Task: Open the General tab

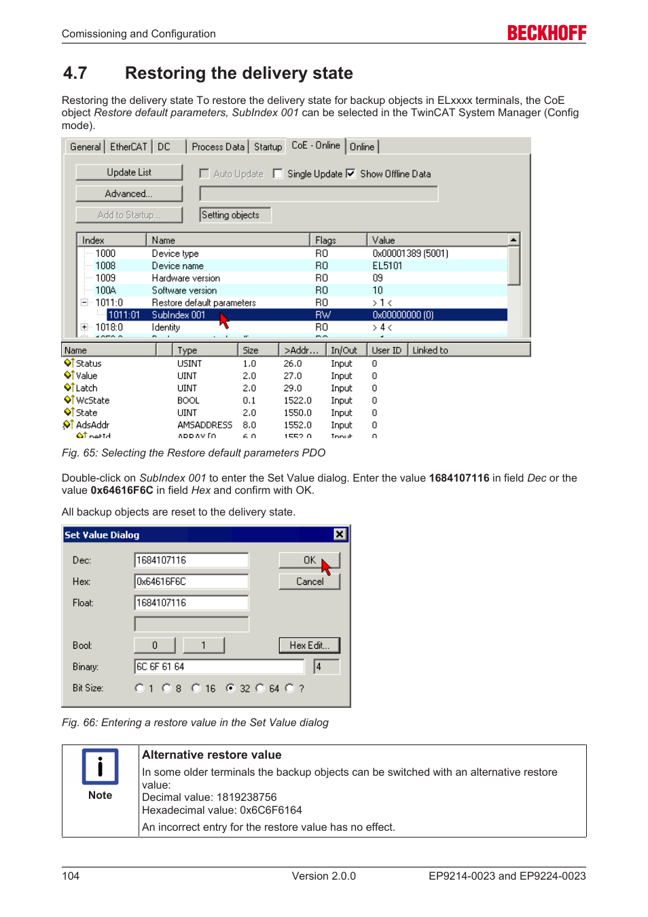Action: point(86,147)
